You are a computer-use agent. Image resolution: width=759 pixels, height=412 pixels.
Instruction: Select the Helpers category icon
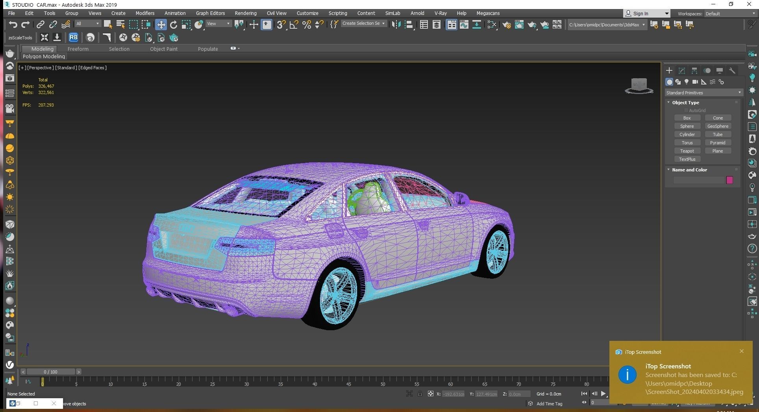click(704, 82)
